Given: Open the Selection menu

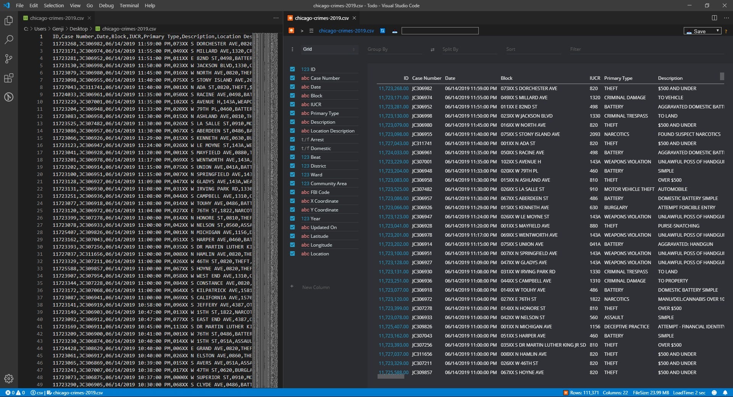Looking at the screenshot, I should point(54,5).
